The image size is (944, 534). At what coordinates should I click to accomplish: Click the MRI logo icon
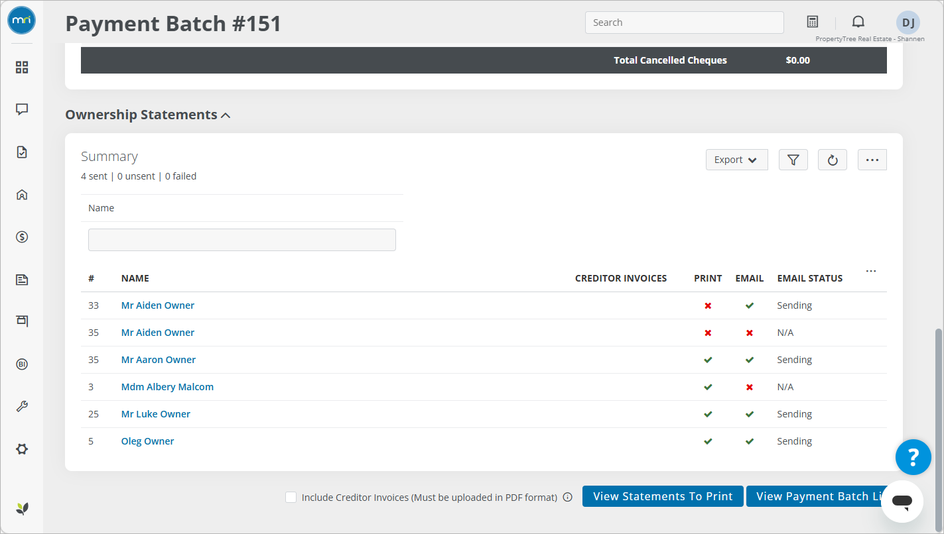21,21
